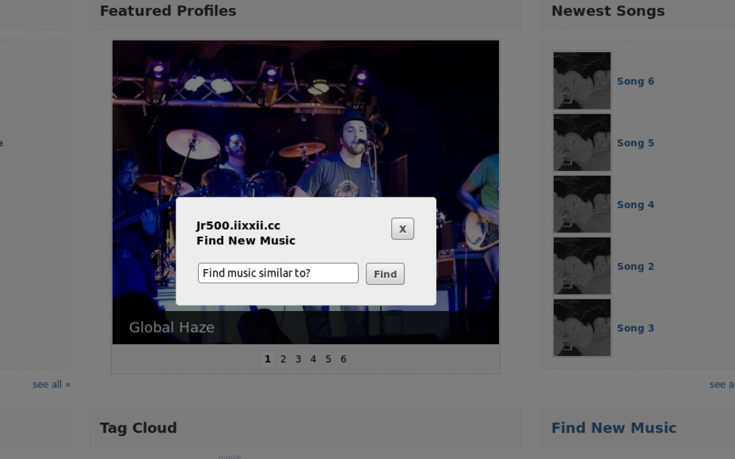Click the Find button in dialog

coord(385,274)
